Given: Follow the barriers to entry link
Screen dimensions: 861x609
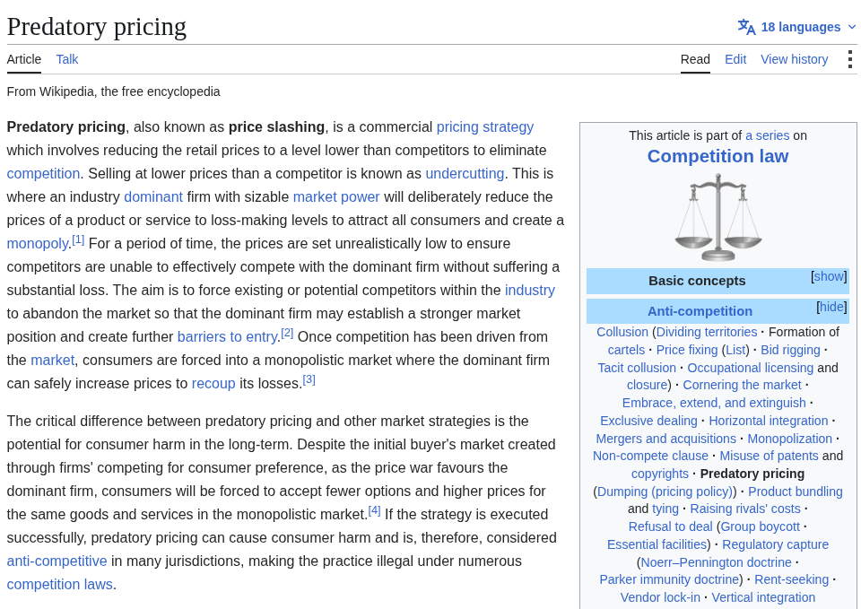Looking at the screenshot, I should point(227,336).
